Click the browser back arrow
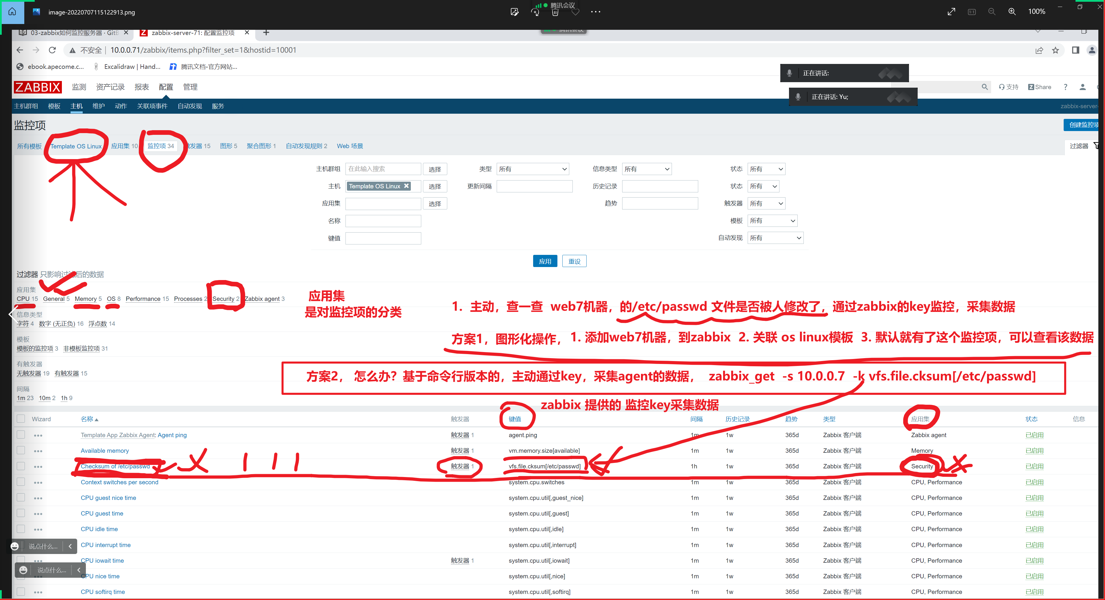The width and height of the screenshot is (1105, 600). (20, 50)
